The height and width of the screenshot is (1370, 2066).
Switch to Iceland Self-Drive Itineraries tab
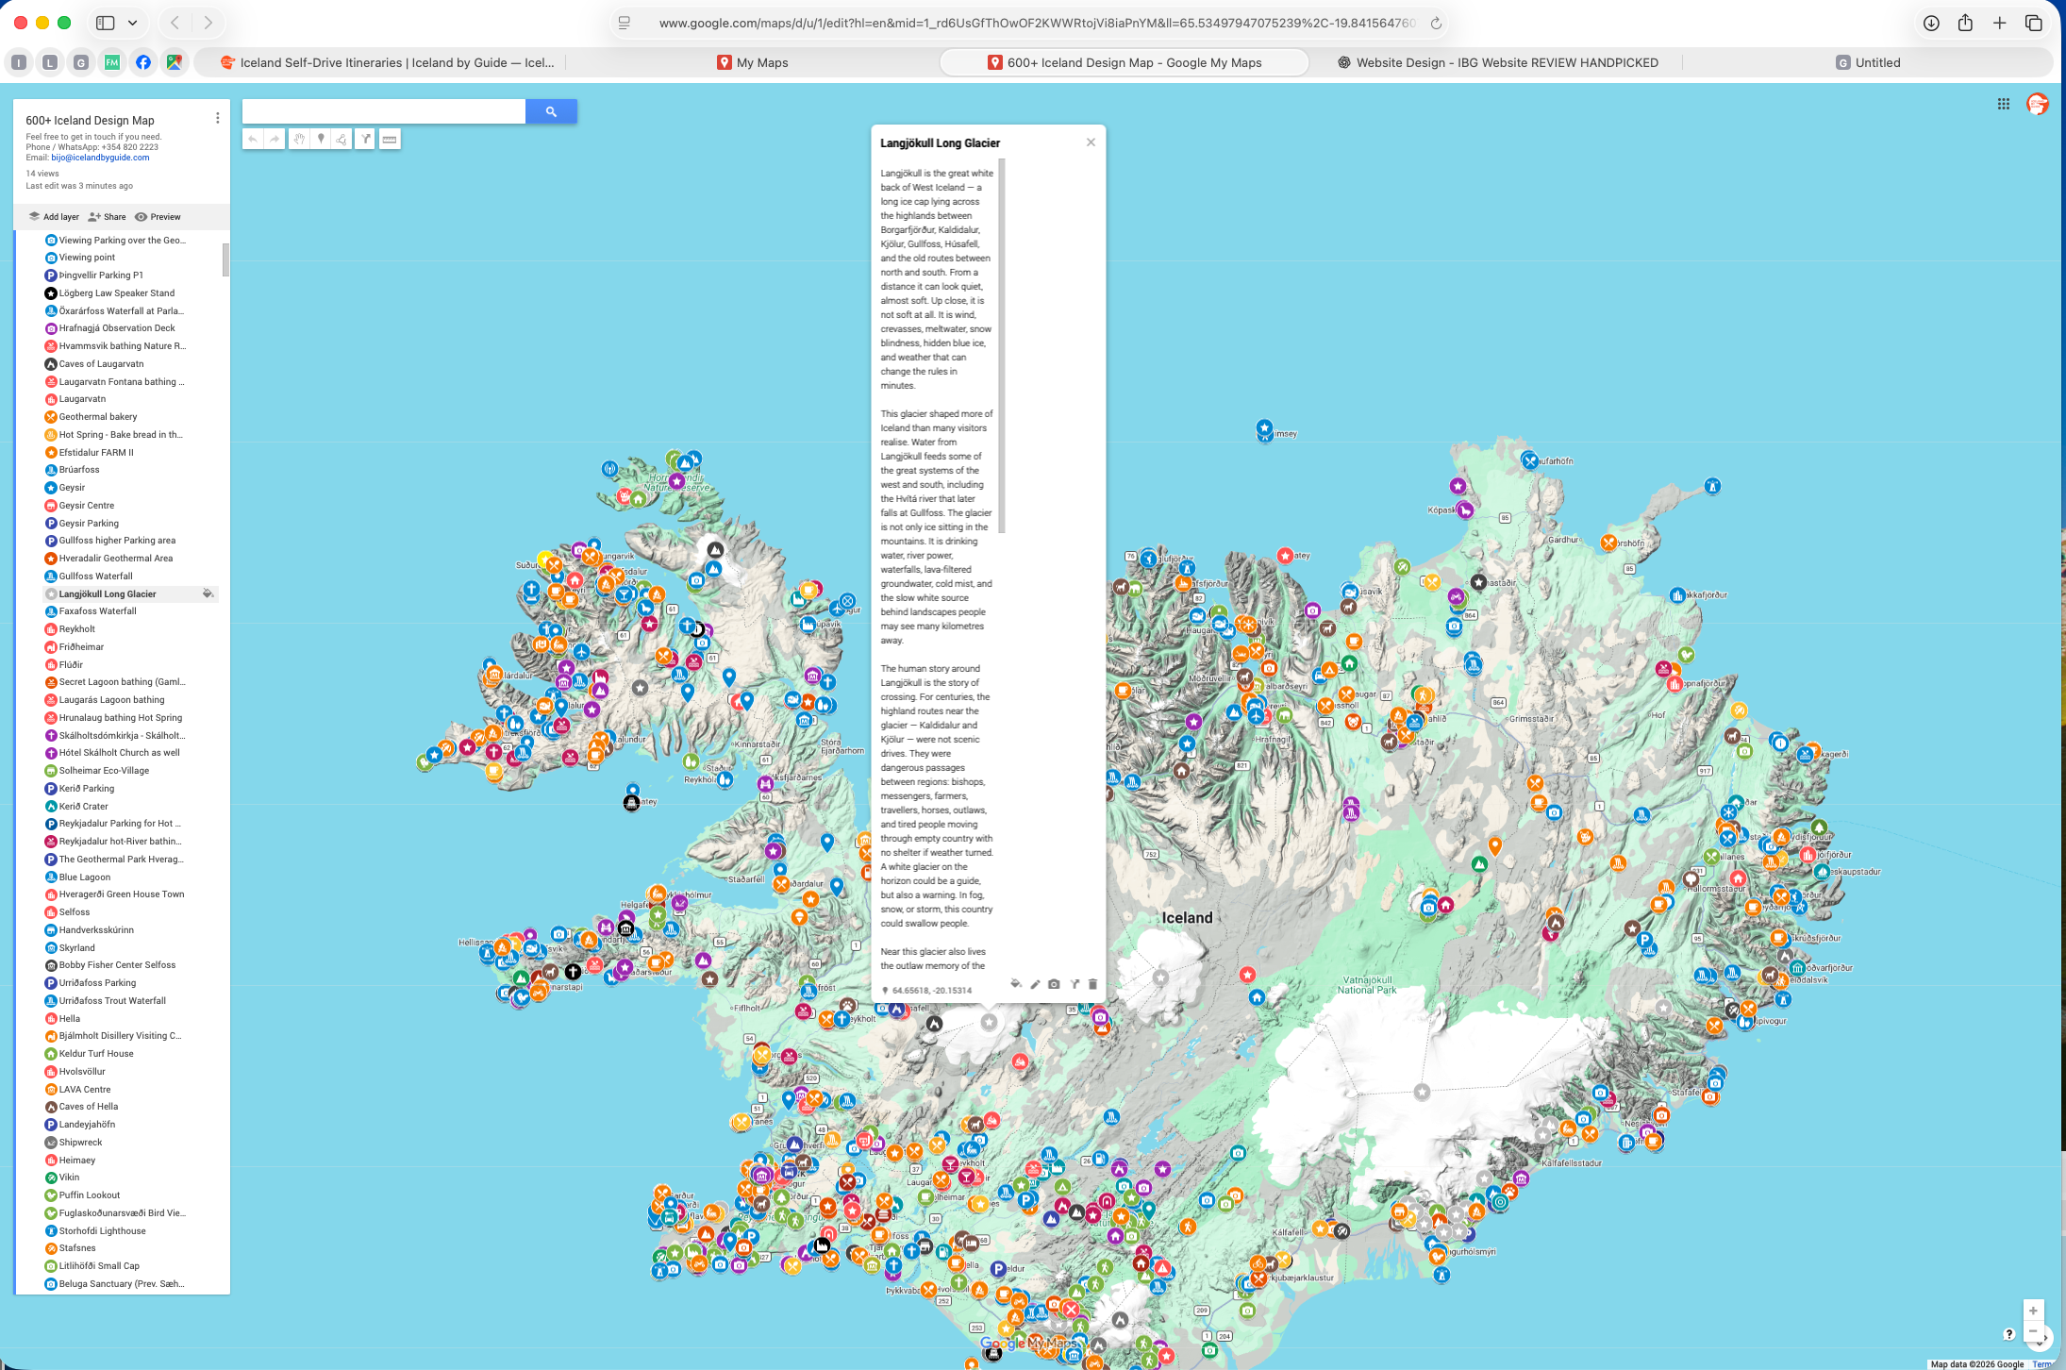pyautogui.click(x=387, y=62)
